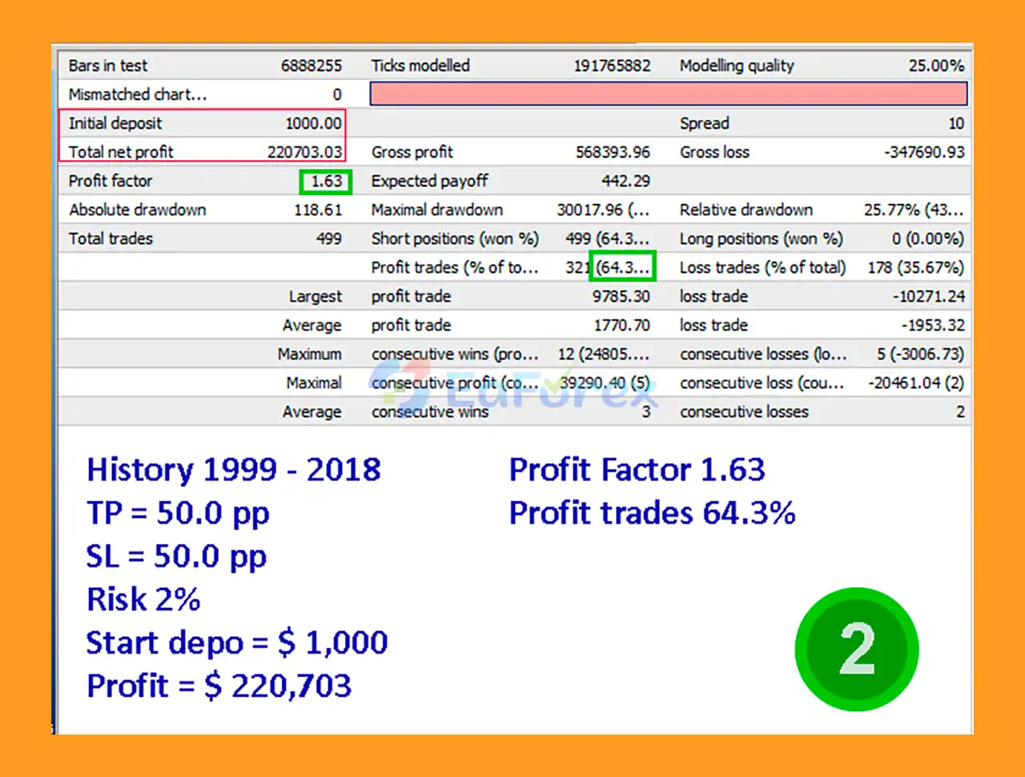Image resolution: width=1025 pixels, height=777 pixels.
Task: Select the Expected payoff value 442.29
Action: tap(625, 181)
